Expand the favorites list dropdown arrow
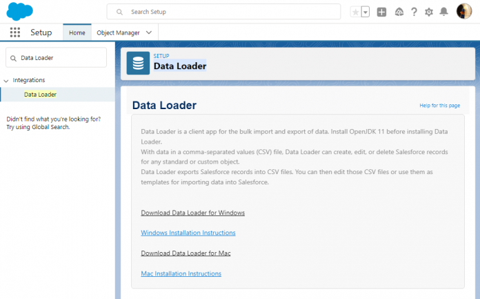 pyautogui.click(x=366, y=12)
